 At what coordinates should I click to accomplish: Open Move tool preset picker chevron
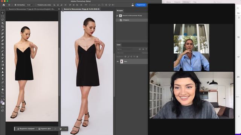[12, 5]
